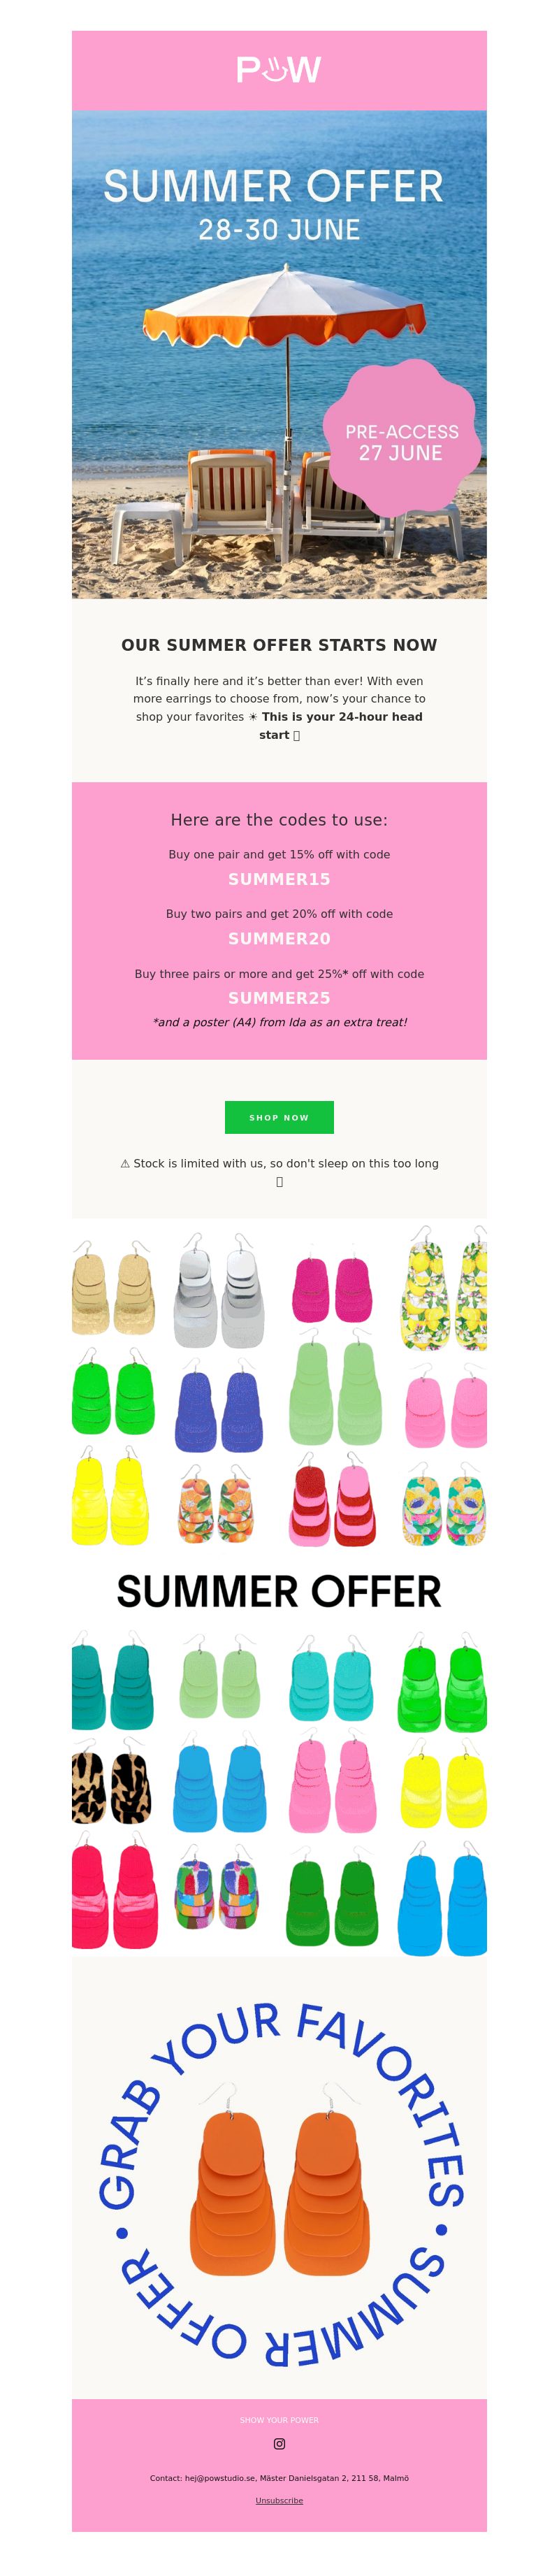Click the SHOW YOUR POWER footer text

pos(279,2420)
